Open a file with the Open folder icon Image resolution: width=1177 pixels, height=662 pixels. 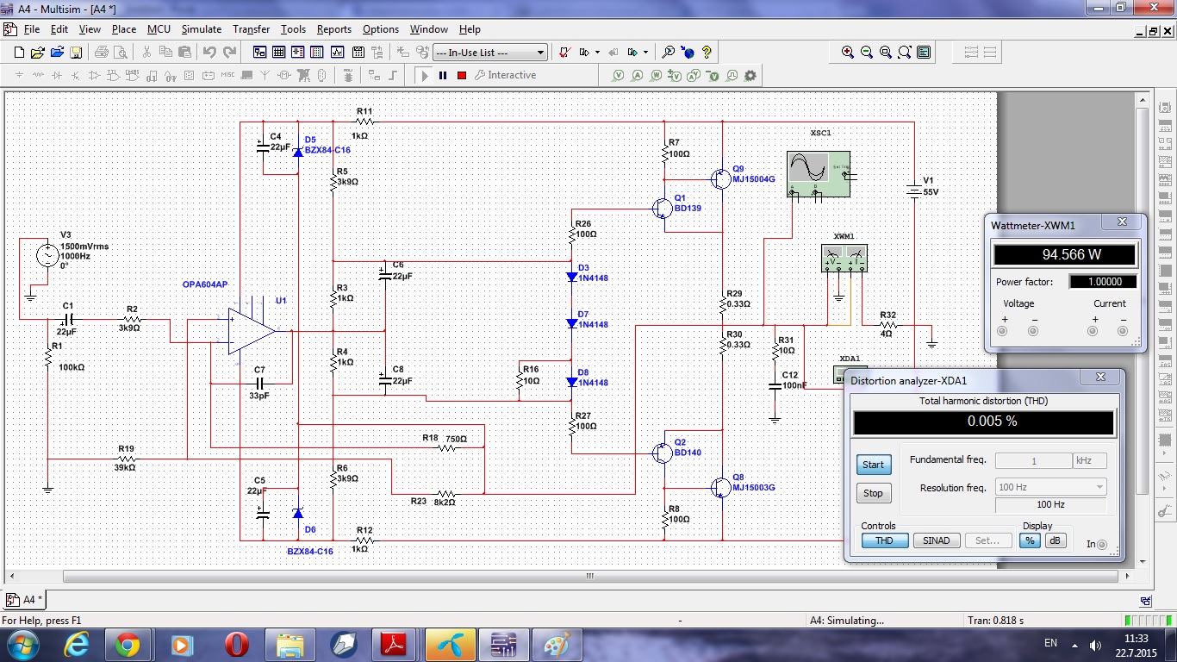(x=38, y=53)
